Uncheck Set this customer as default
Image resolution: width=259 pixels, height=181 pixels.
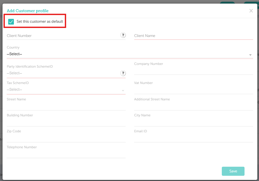pyautogui.click(x=11, y=22)
